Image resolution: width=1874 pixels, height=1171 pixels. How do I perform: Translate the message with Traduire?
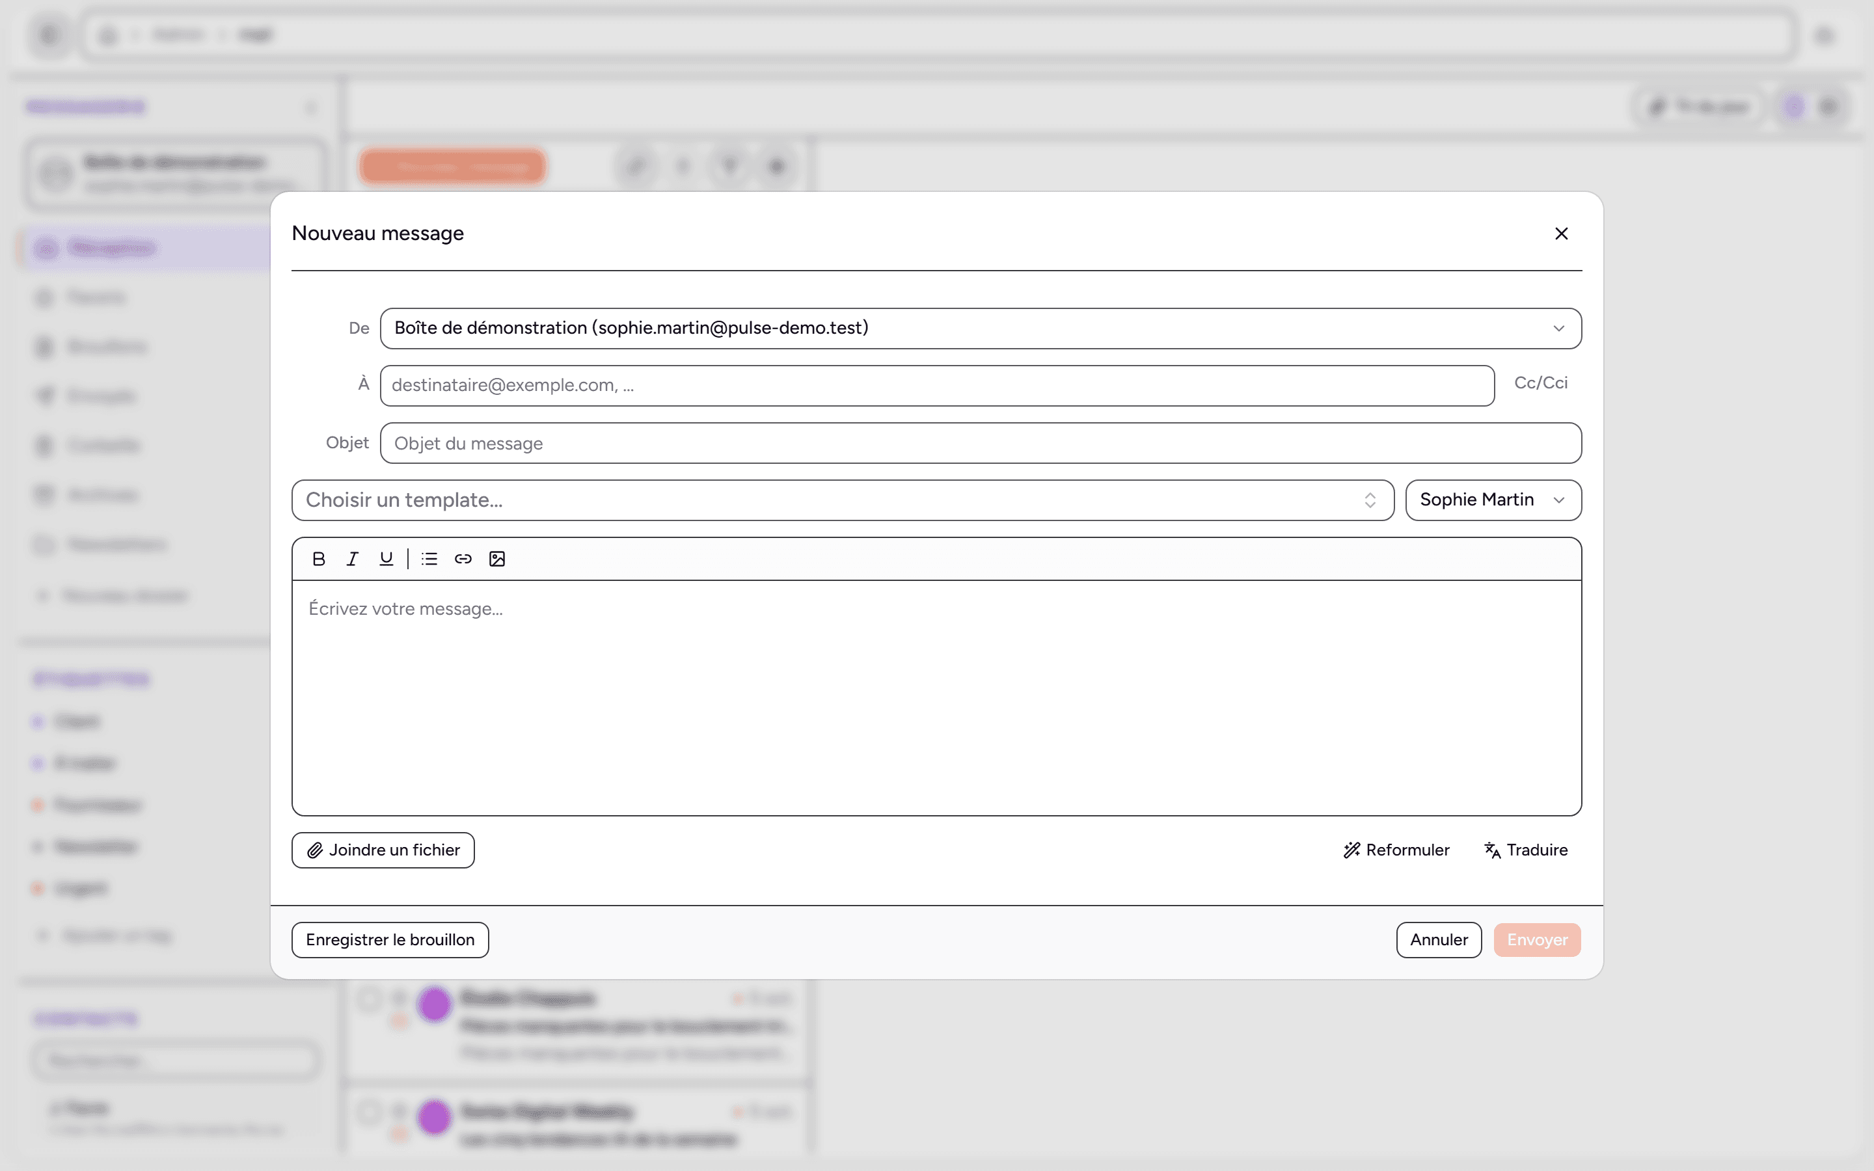1525,850
